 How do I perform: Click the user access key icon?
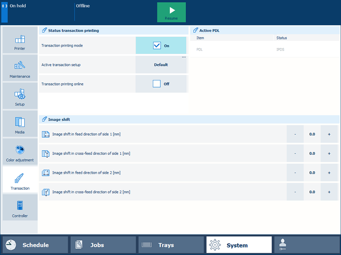tap(282, 245)
